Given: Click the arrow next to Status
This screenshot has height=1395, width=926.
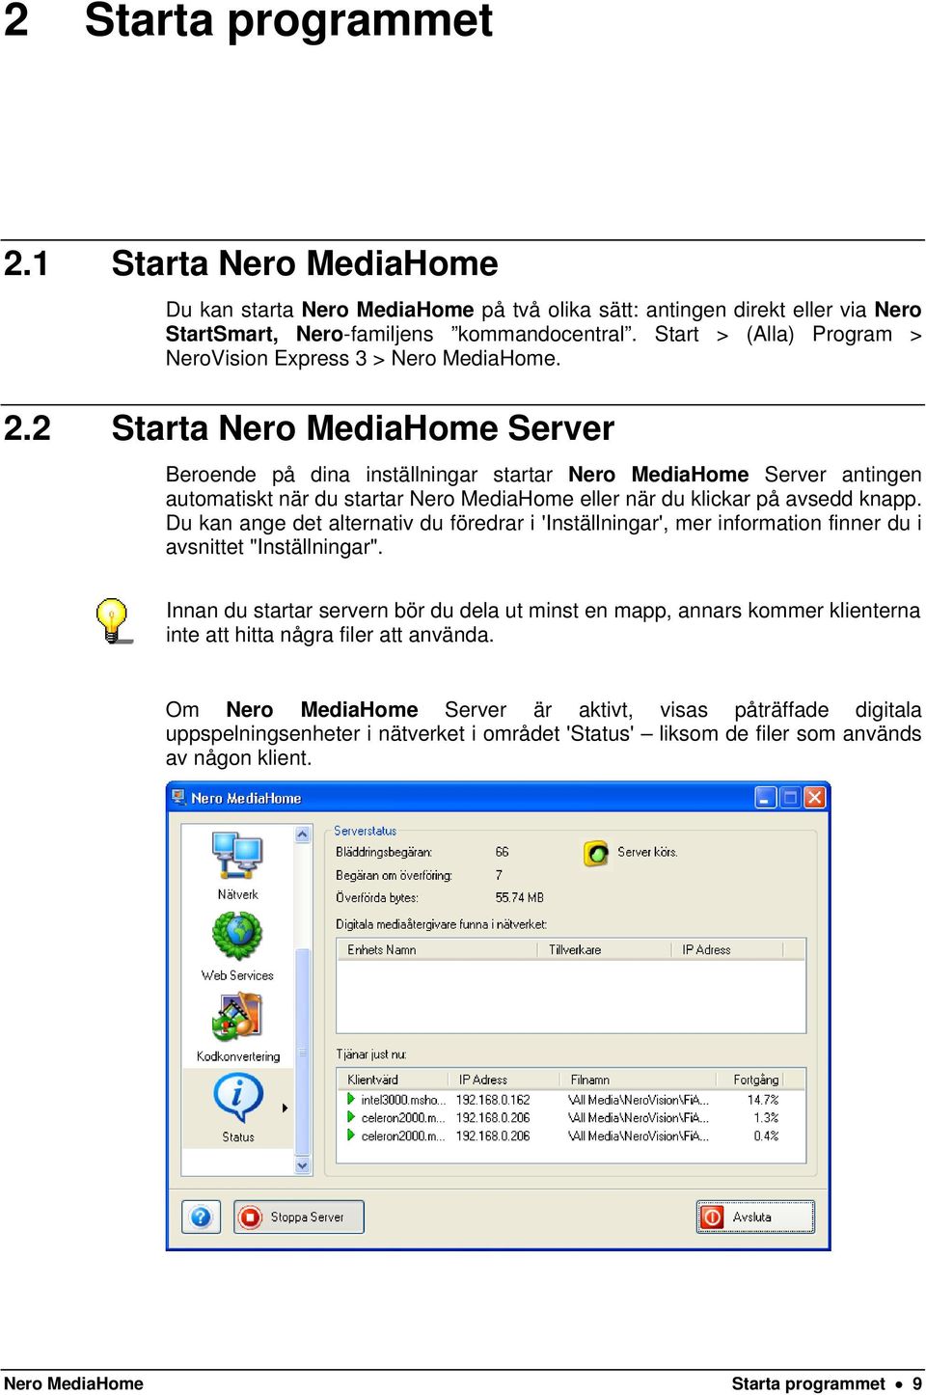Looking at the screenshot, I should pyautogui.click(x=285, y=1108).
